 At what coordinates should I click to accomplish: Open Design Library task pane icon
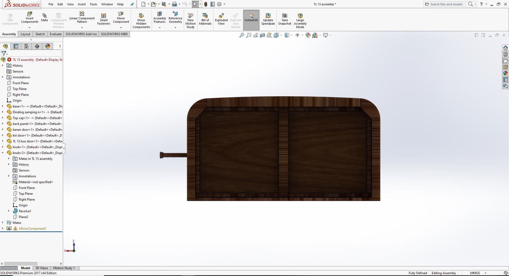(505, 54)
